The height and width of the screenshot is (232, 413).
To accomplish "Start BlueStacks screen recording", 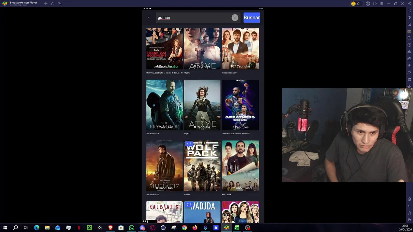I will point(409,72).
